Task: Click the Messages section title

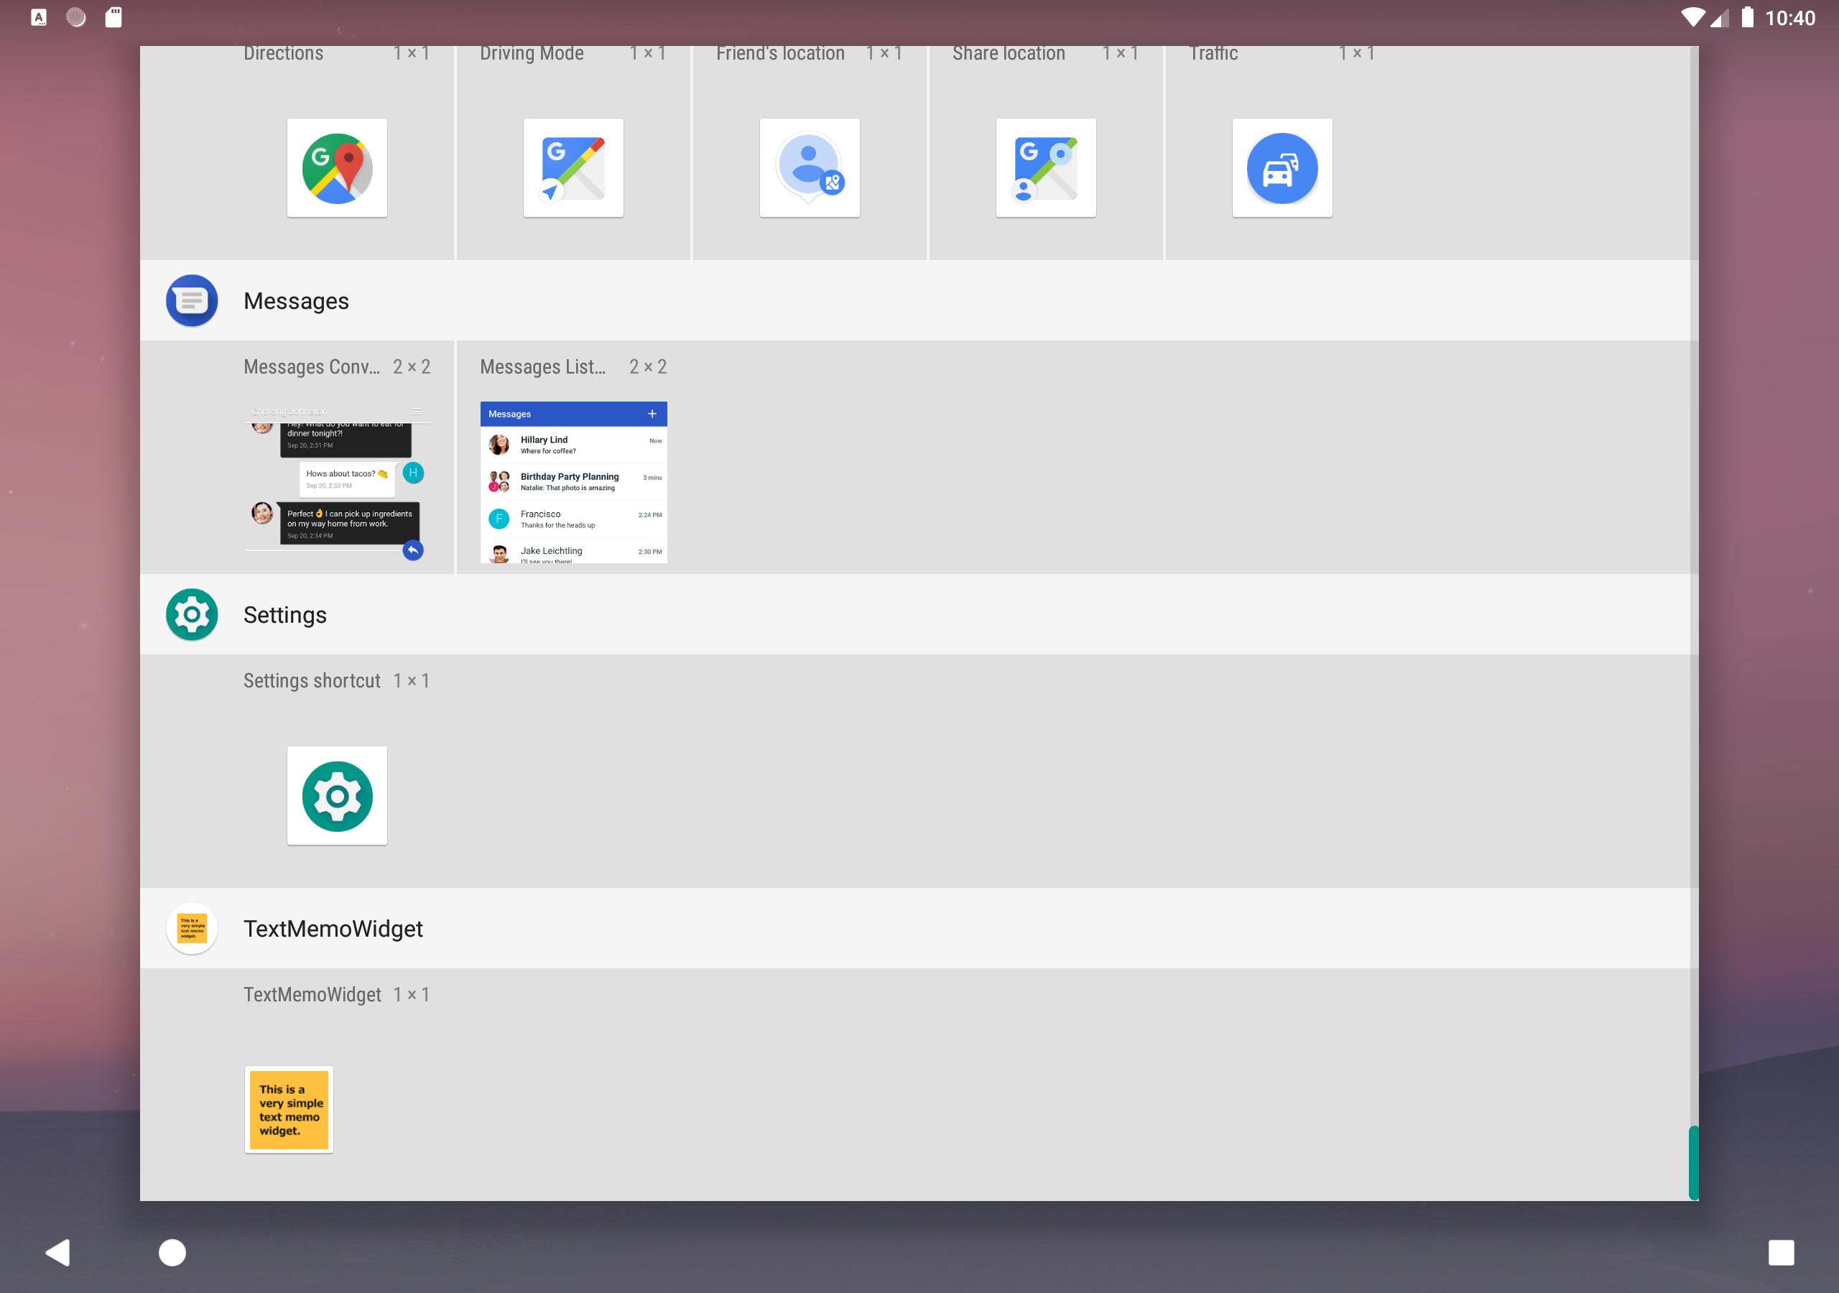Action: 297,301
